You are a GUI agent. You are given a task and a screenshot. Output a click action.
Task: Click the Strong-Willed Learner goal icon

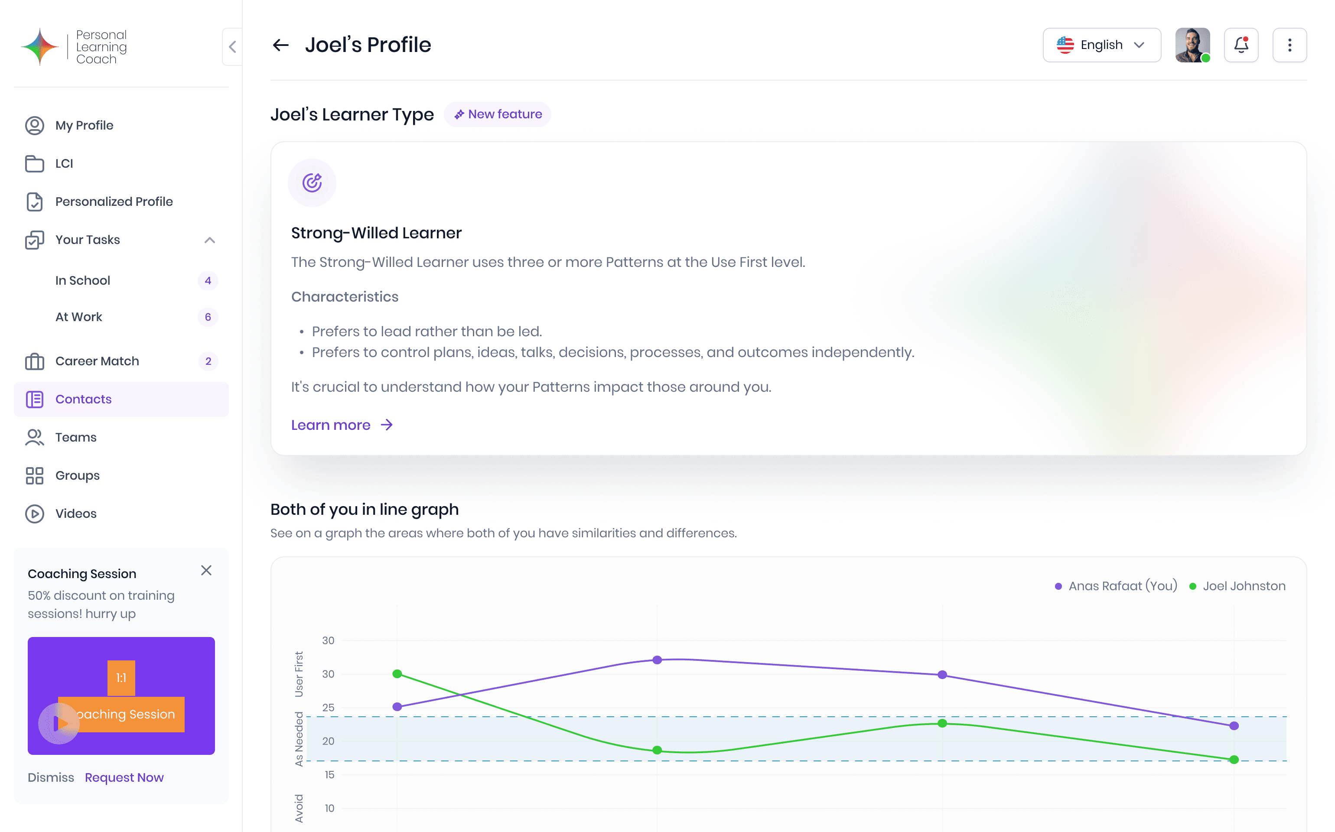click(x=312, y=182)
